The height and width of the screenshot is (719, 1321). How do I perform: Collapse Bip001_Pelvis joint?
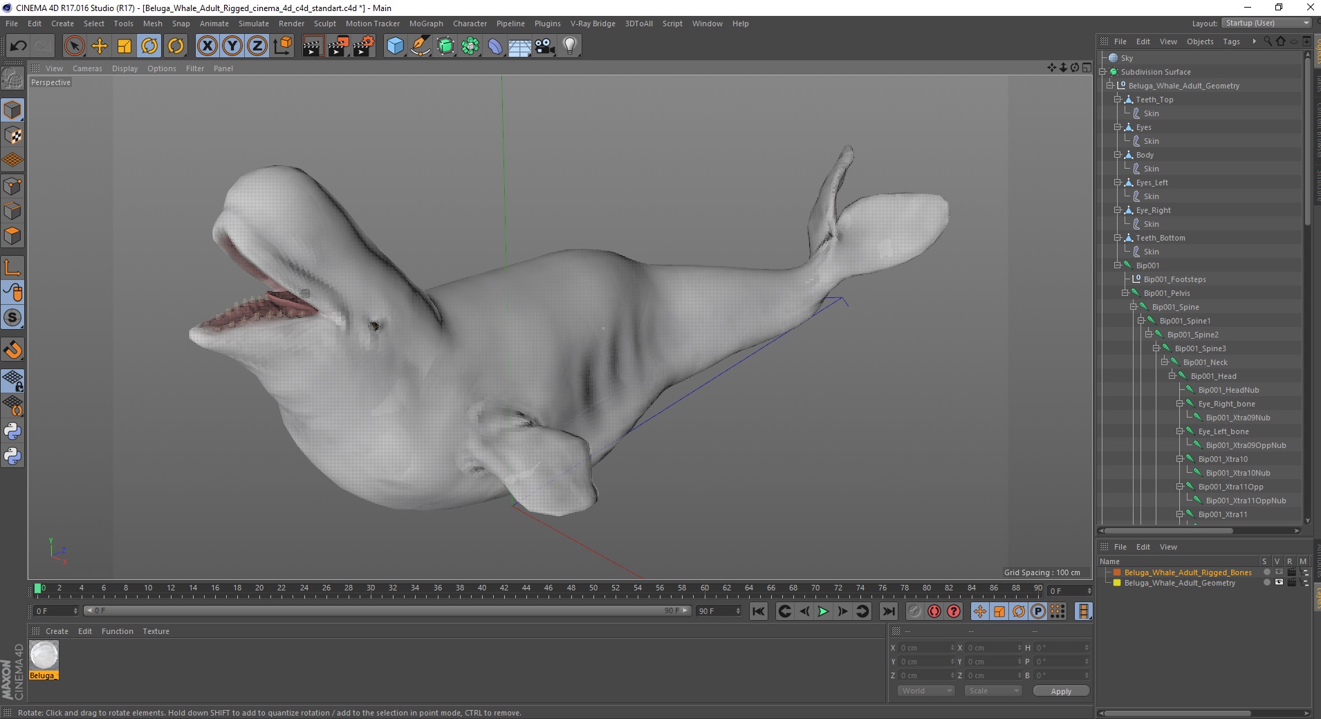pyautogui.click(x=1125, y=293)
